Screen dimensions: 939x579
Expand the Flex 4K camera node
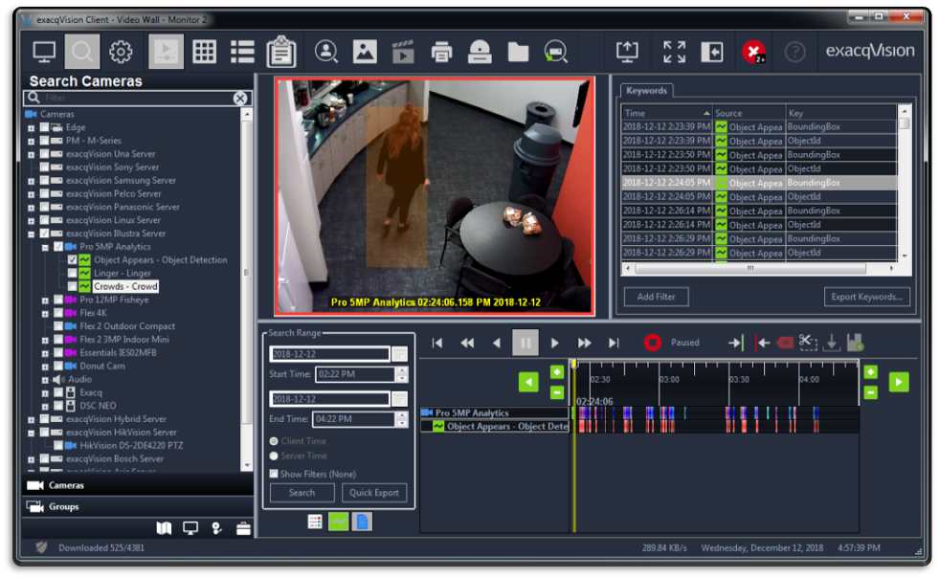pos(45,313)
